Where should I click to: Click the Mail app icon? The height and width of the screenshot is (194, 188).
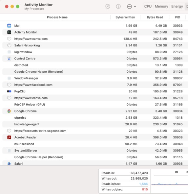point(9,26)
